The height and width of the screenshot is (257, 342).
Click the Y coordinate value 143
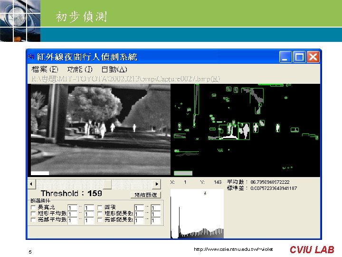pyautogui.click(x=218, y=182)
